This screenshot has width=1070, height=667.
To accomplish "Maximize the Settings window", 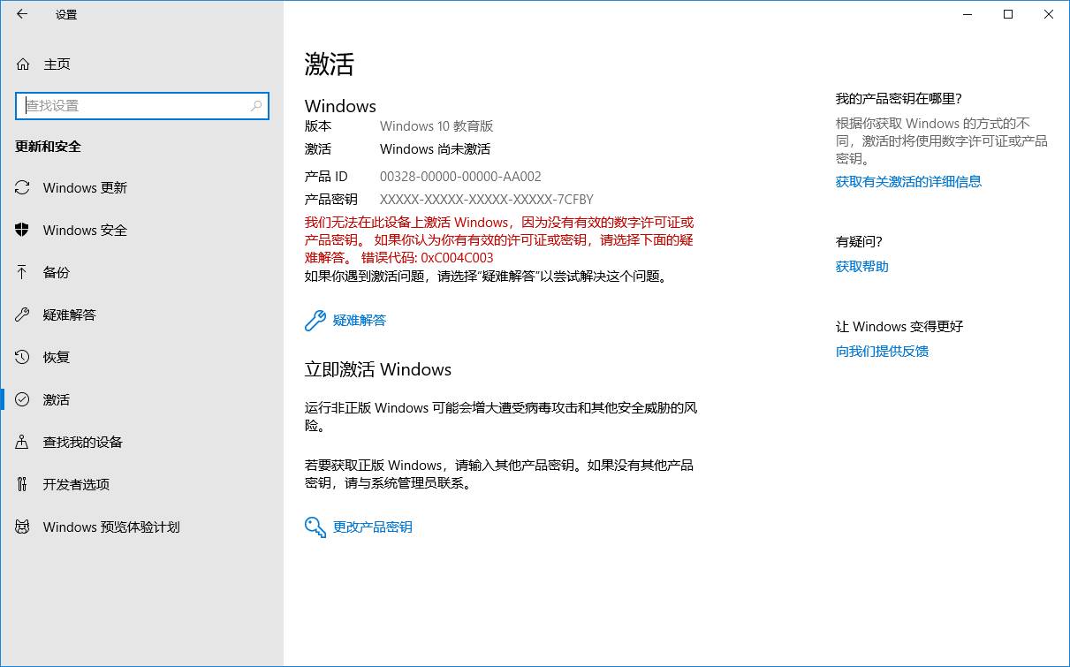I will coord(1008,14).
